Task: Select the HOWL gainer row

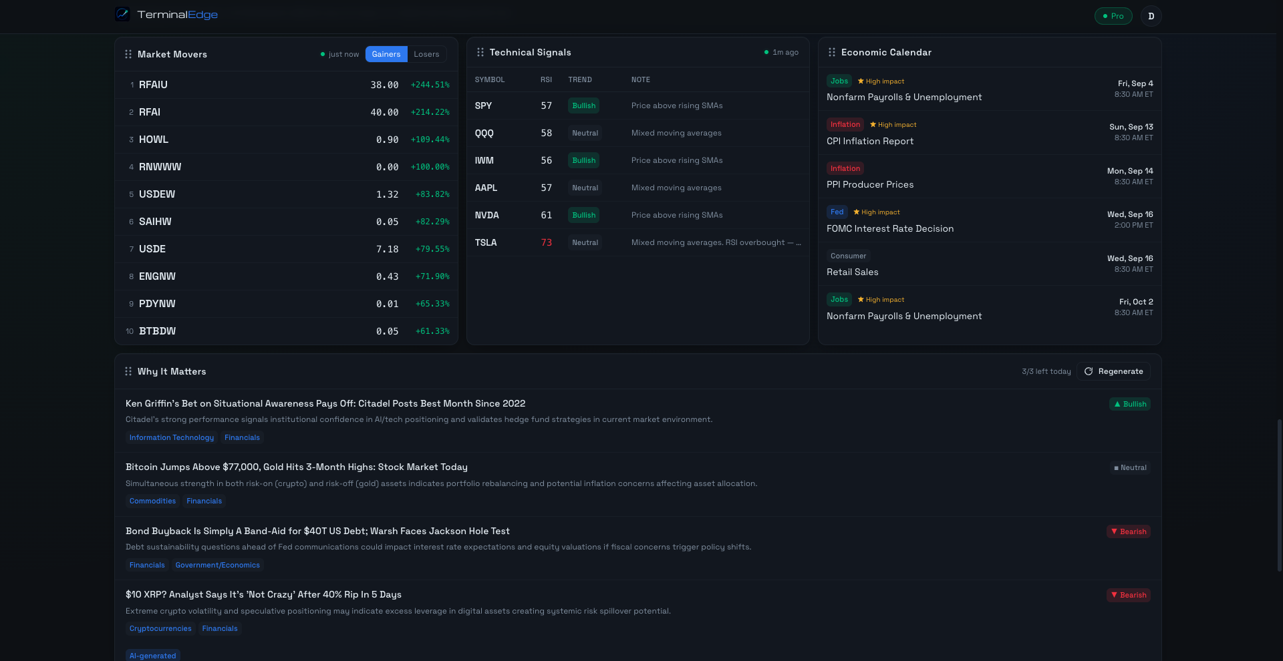Action: tap(287, 140)
